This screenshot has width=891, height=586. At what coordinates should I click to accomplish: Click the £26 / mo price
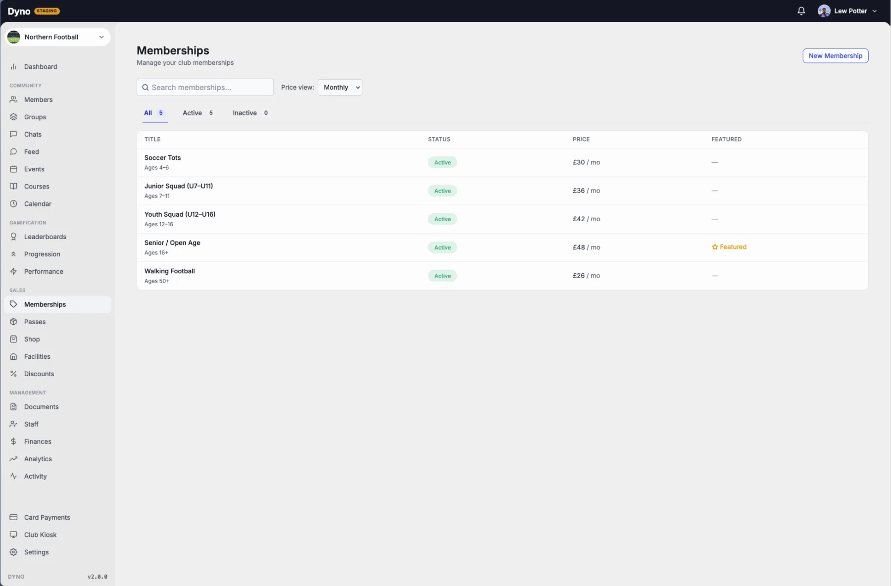coord(586,276)
